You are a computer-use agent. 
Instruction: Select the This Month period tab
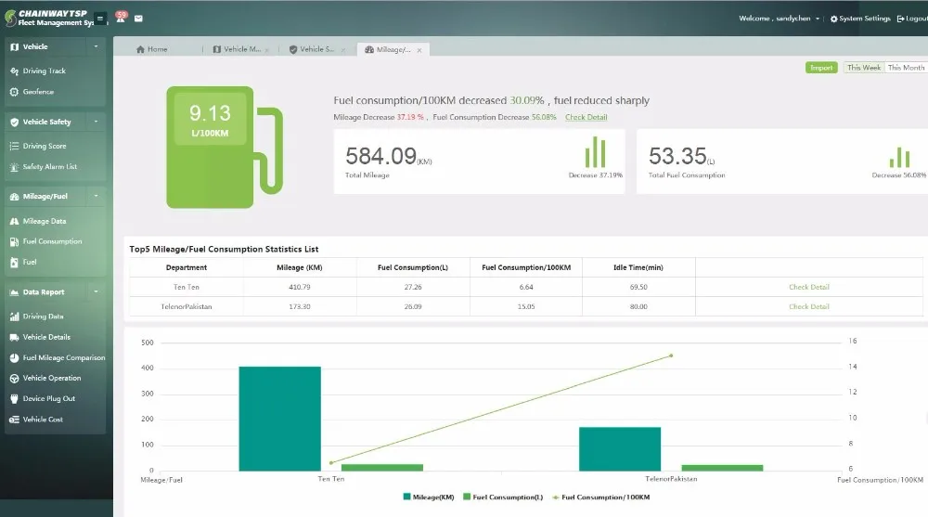point(906,68)
